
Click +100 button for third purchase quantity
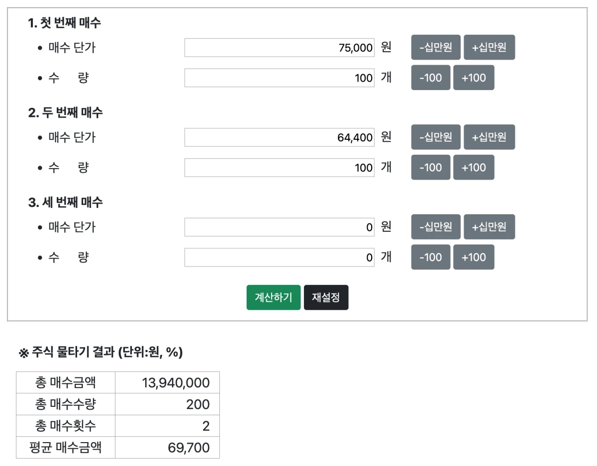point(474,257)
